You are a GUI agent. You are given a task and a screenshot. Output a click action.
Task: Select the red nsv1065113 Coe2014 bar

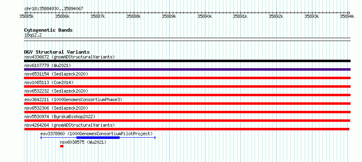tap(187, 86)
